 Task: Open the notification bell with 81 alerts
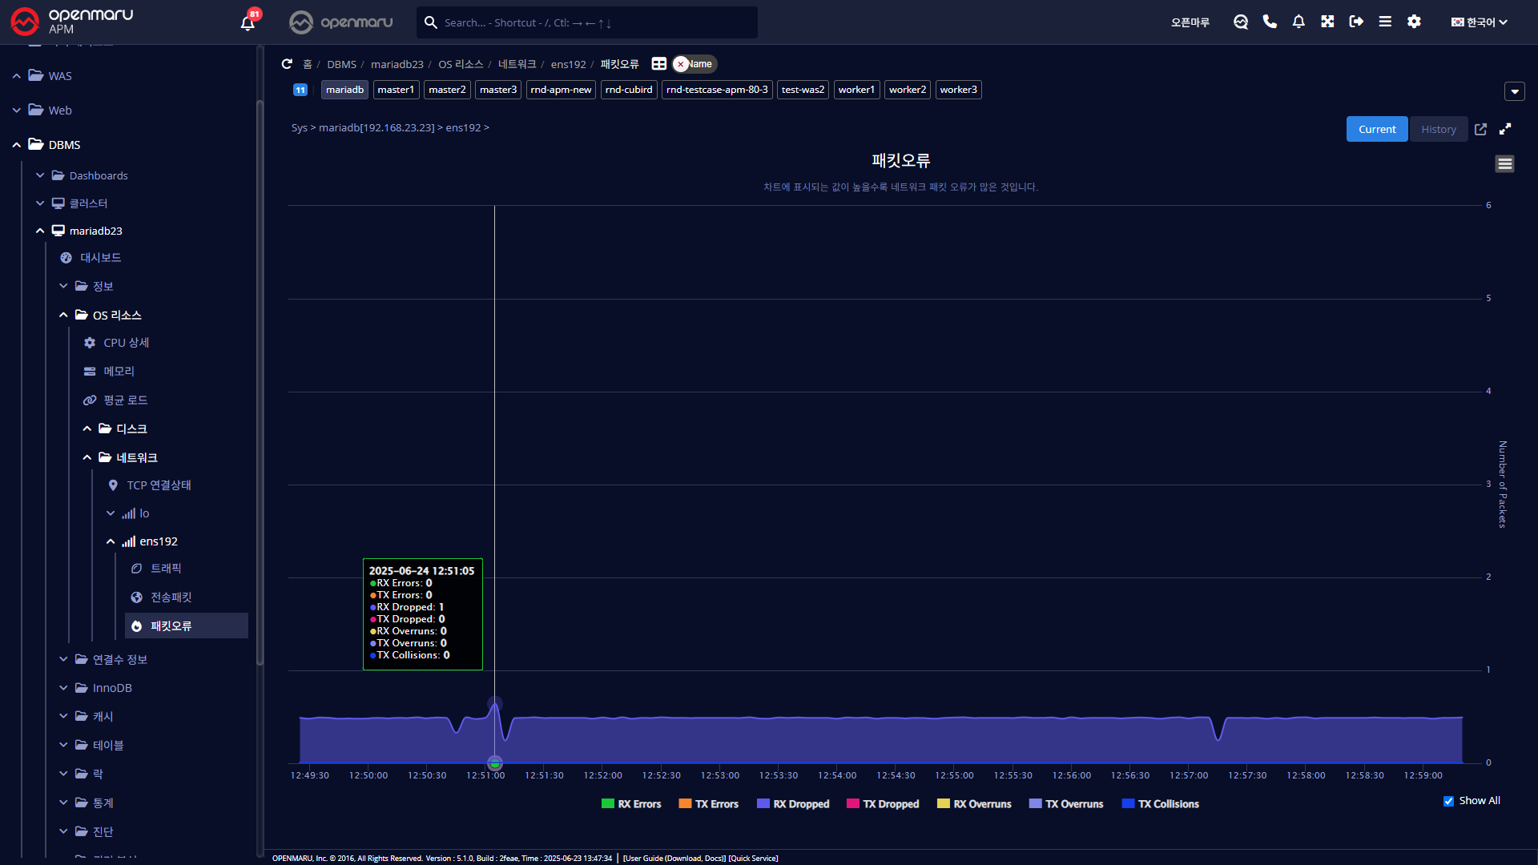click(x=248, y=22)
